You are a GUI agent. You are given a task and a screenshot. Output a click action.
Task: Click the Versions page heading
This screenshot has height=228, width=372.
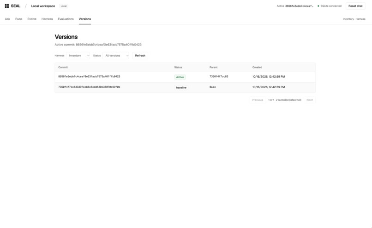[x=66, y=37]
